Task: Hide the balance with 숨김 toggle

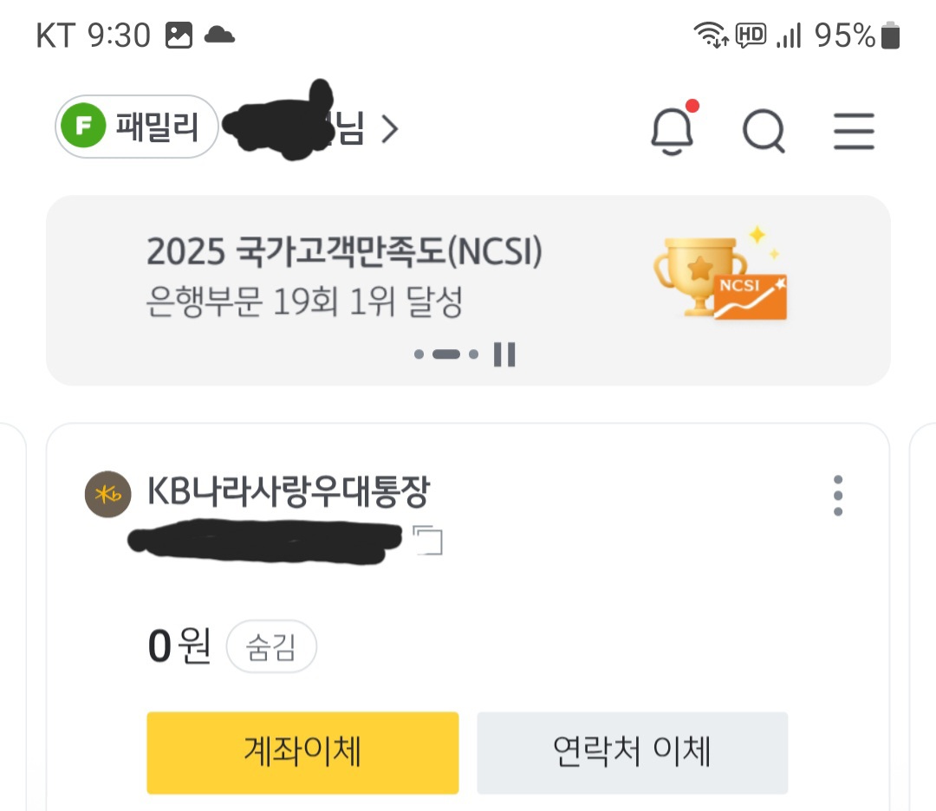Action: (271, 649)
